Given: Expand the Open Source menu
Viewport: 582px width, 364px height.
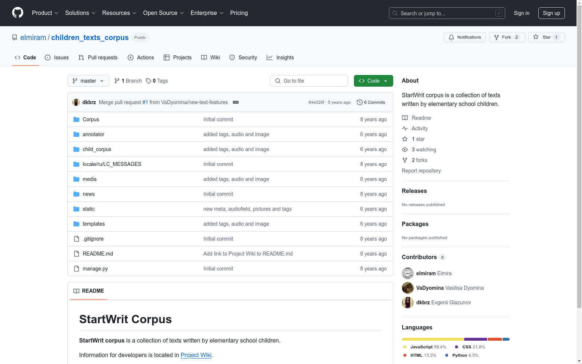Looking at the screenshot, I should tap(164, 13).
